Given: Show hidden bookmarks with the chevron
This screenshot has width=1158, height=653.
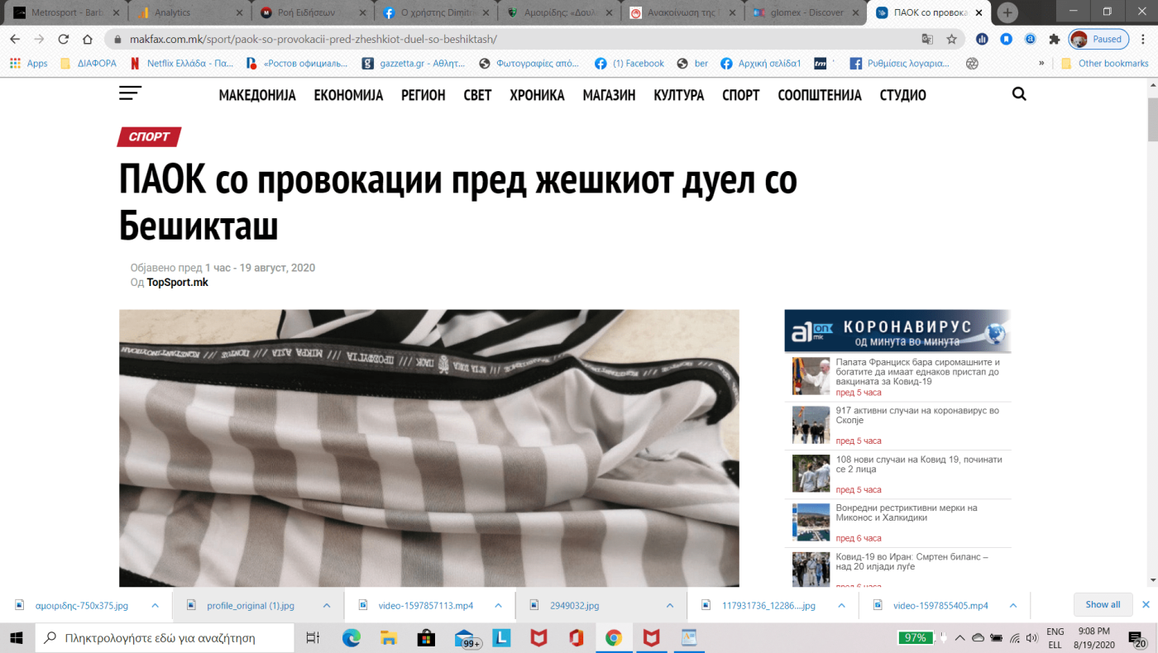Looking at the screenshot, I should pyautogui.click(x=1041, y=63).
